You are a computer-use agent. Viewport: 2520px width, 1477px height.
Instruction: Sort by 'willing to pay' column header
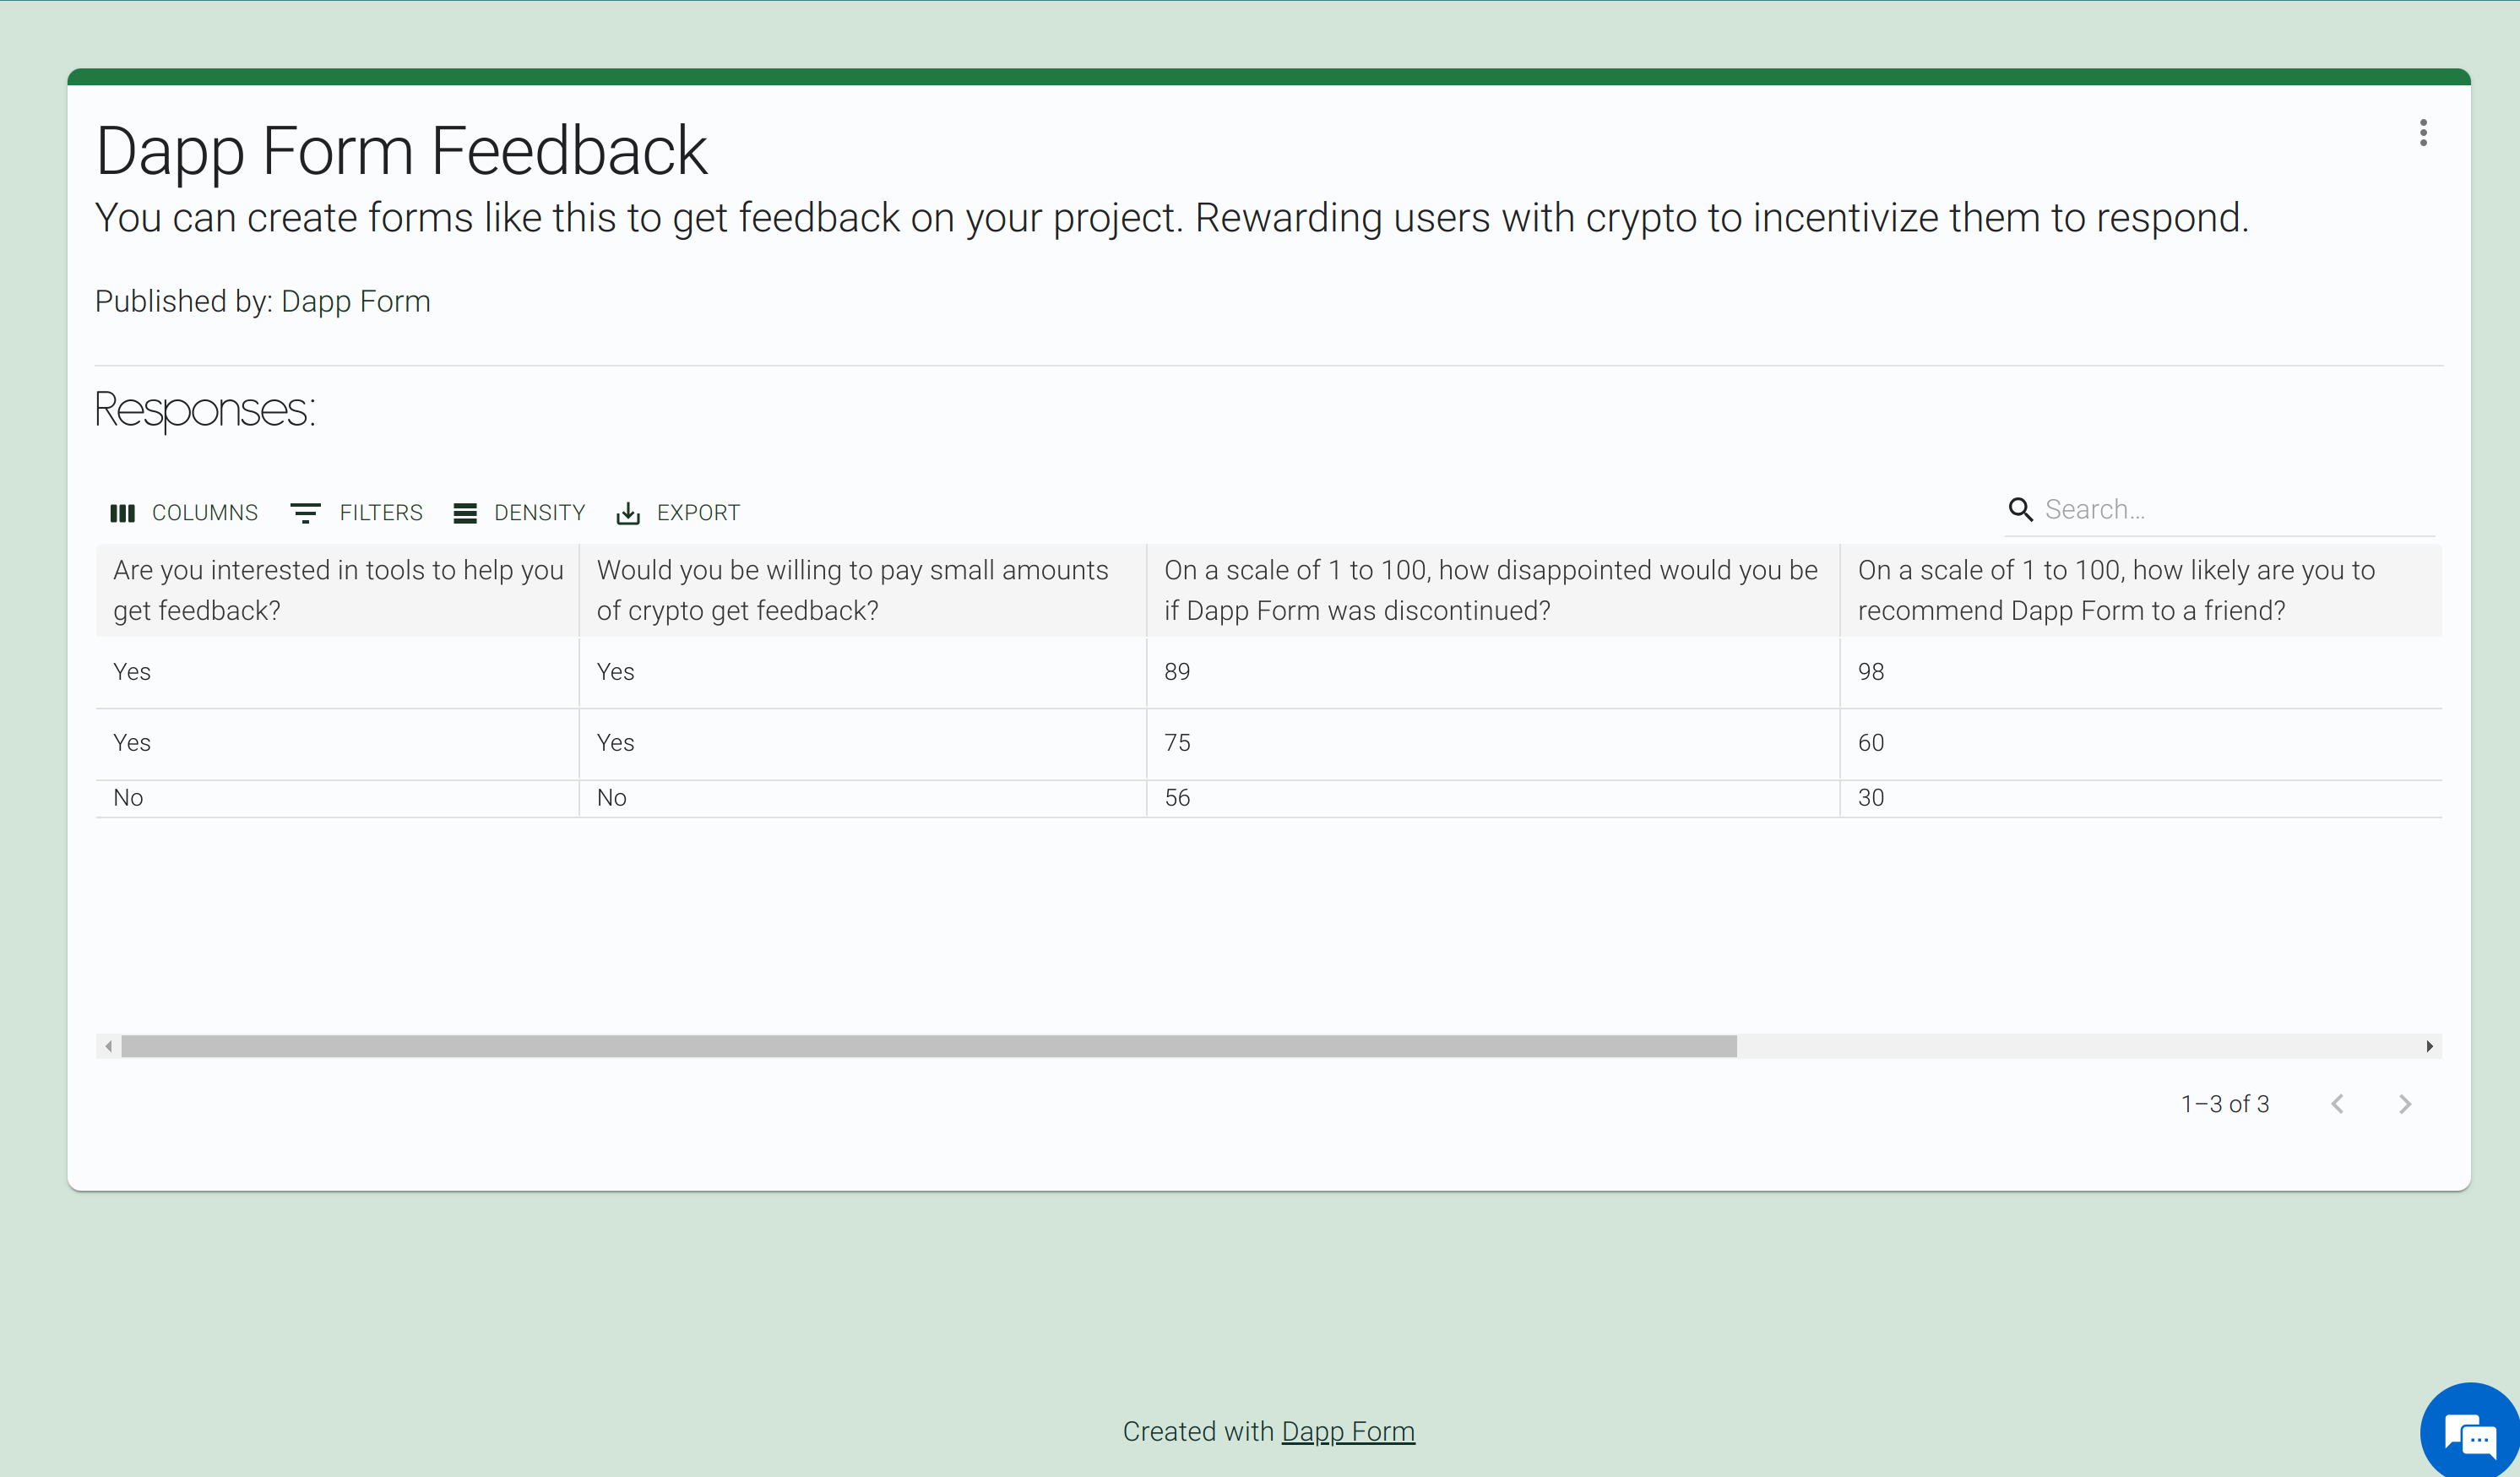click(x=863, y=590)
